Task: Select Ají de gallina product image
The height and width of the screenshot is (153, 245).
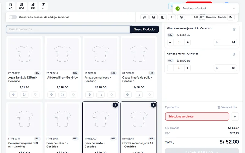Action: coord(62,54)
